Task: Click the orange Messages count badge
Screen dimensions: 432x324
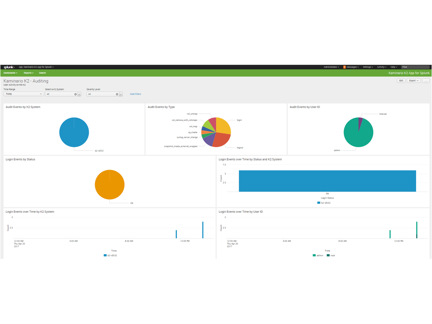Action: tap(345, 67)
